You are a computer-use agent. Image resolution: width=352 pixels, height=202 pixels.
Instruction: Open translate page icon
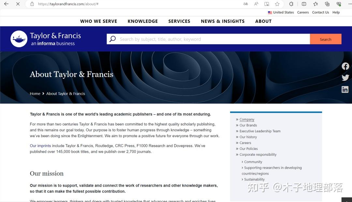pyautogui.click(x=246, y=4)
